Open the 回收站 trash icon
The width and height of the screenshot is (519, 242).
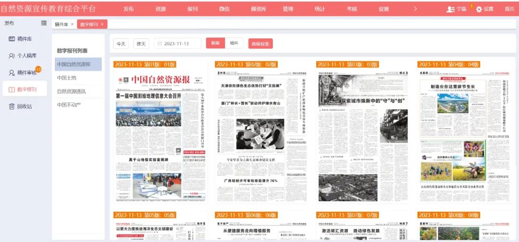pyautogui.click(x=12, y=106)
